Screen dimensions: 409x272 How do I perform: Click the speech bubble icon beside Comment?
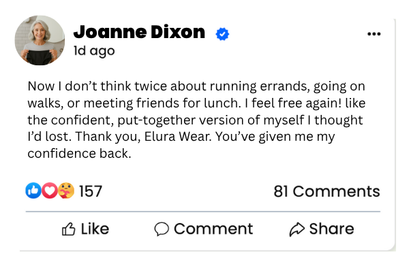pyautogui.click(x=162, y=229)
